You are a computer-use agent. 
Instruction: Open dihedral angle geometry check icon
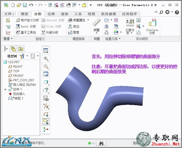point(107,26)
